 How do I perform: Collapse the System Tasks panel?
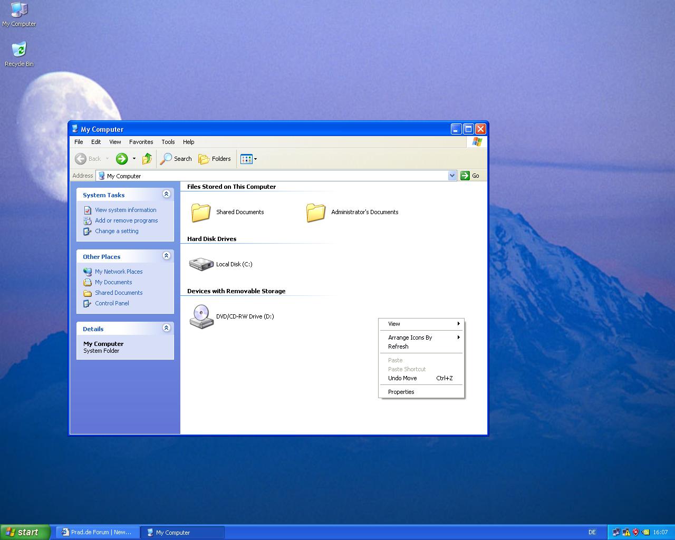pyautogui.click(x=166, y=194)
